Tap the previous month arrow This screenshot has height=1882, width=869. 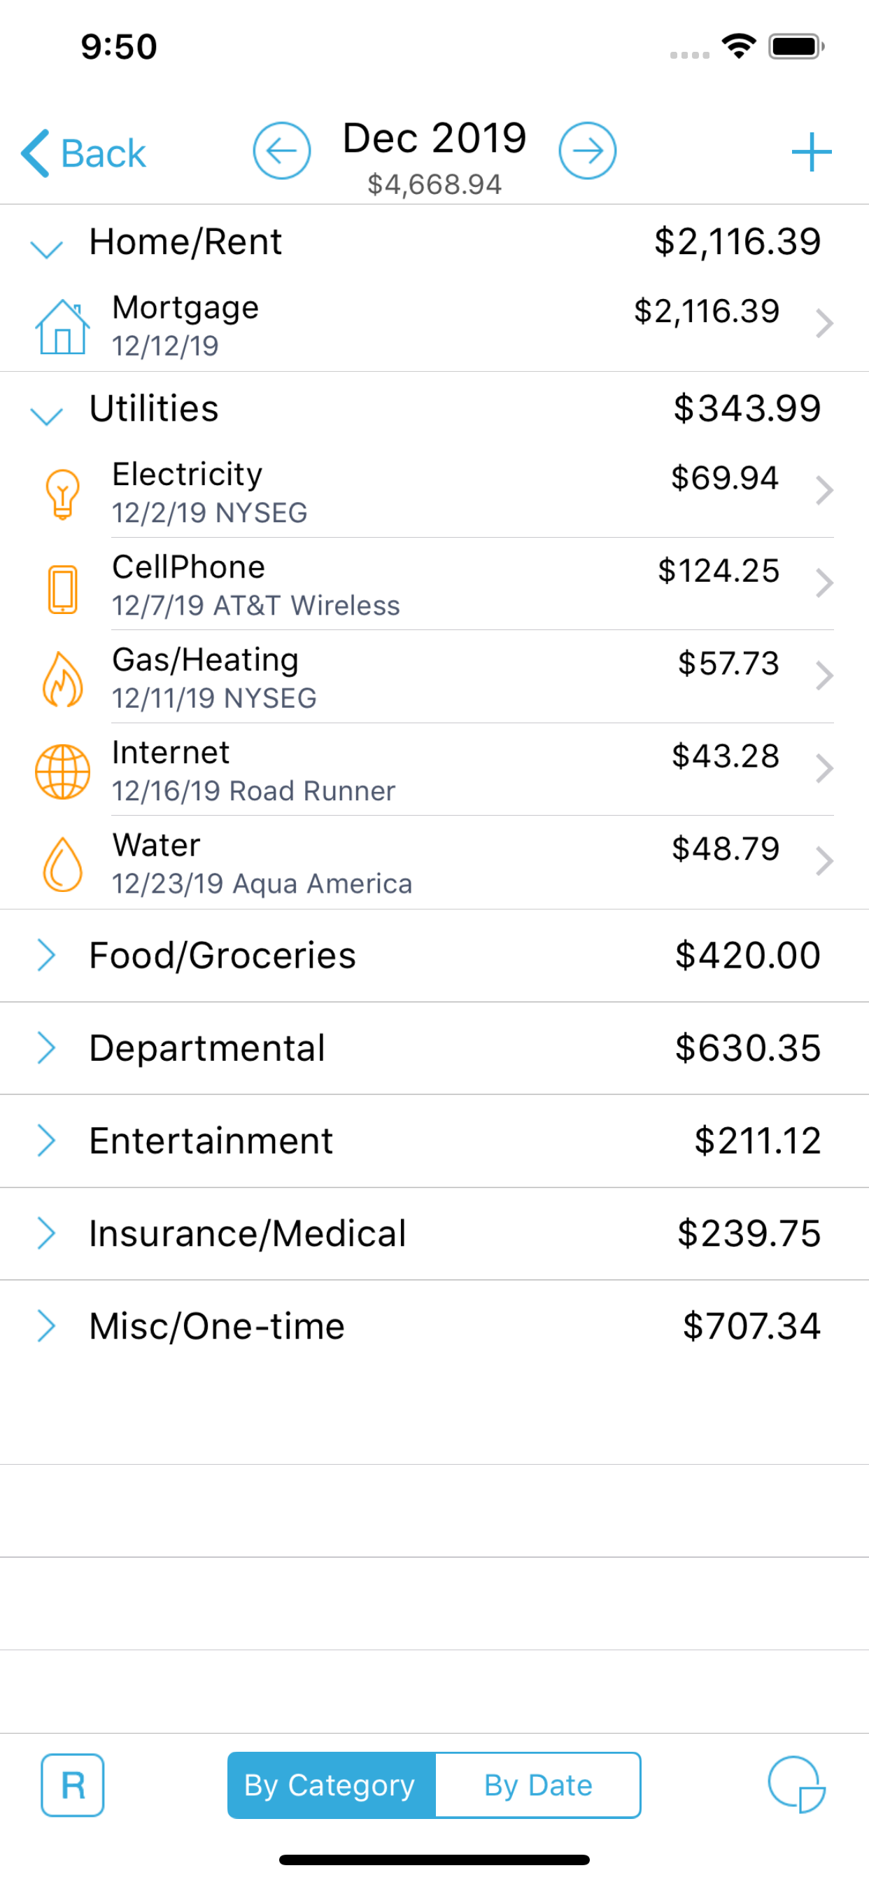click(x=281, y=151)
